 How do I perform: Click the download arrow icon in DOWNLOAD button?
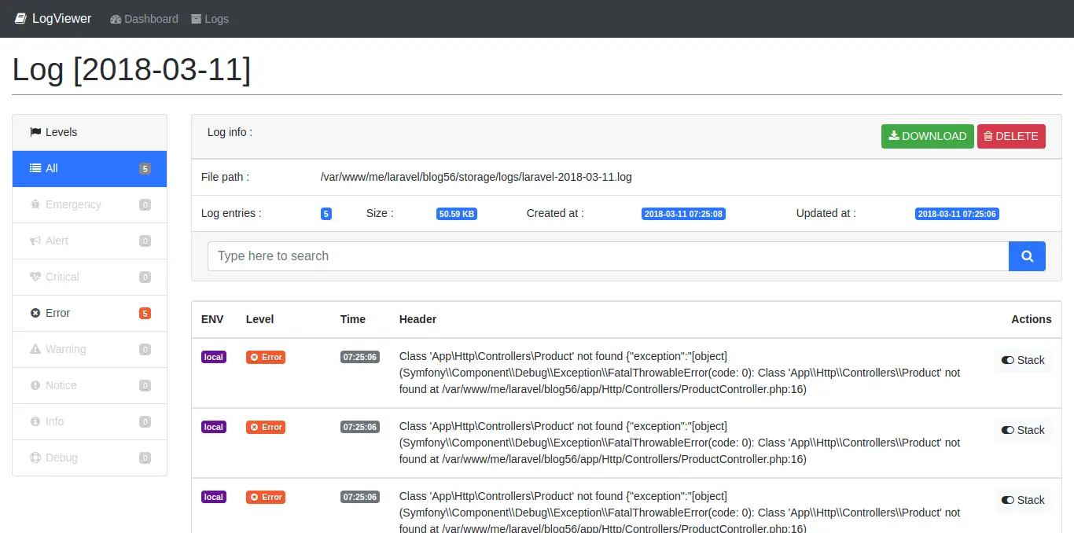tap(894, 136)
